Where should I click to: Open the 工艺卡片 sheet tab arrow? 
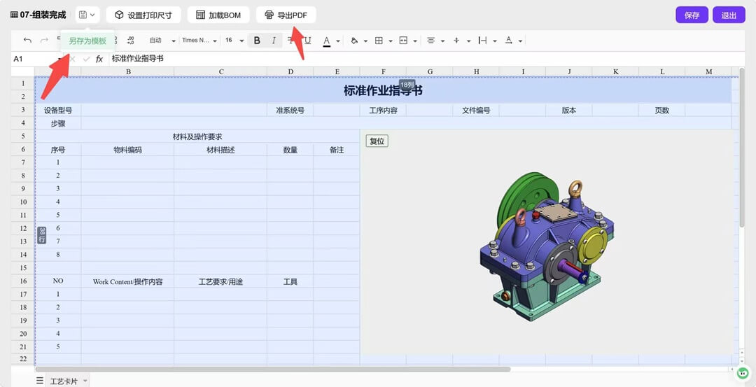click(x=85, y=381)
